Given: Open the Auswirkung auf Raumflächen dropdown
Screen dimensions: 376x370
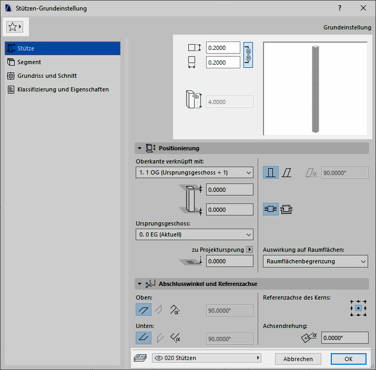Looking at the screenshot, I should pos(316,261).
